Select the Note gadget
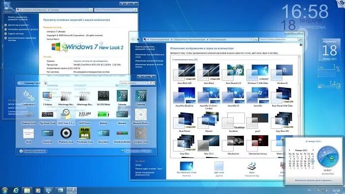 point(29,136)
